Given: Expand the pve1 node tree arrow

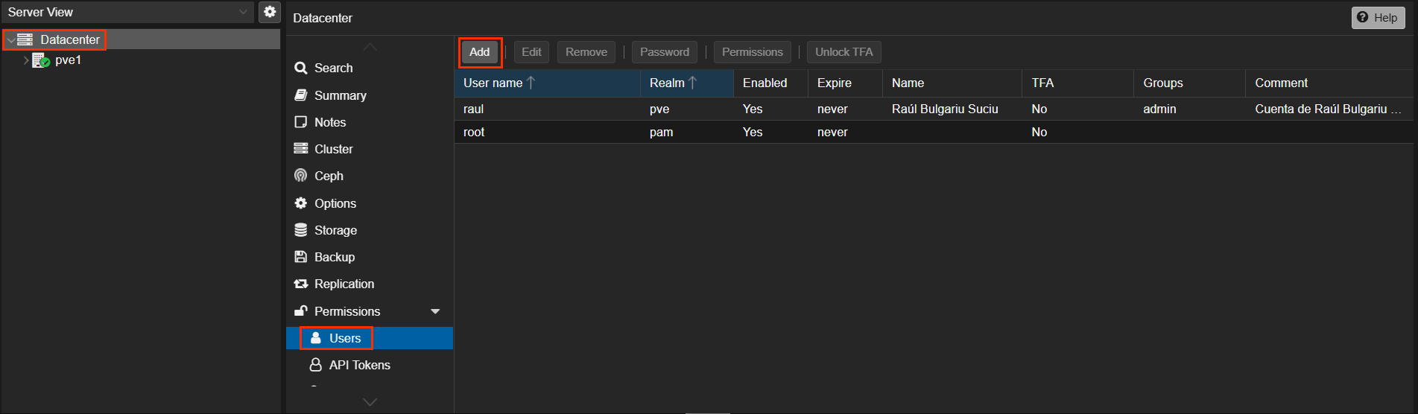Looking at the screenshot, I should point(26,60).
